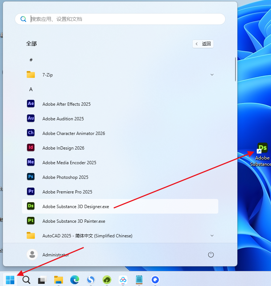Screen dimensions: 271x286
Task: Open the notepad app on taskbar
Action: 139,280
